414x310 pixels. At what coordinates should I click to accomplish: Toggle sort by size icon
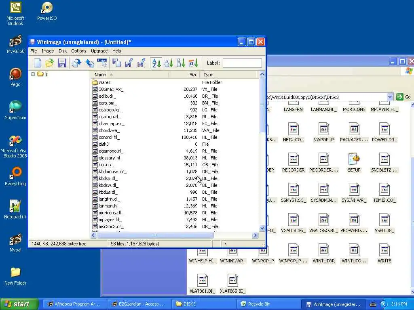[x=181, y=63]
